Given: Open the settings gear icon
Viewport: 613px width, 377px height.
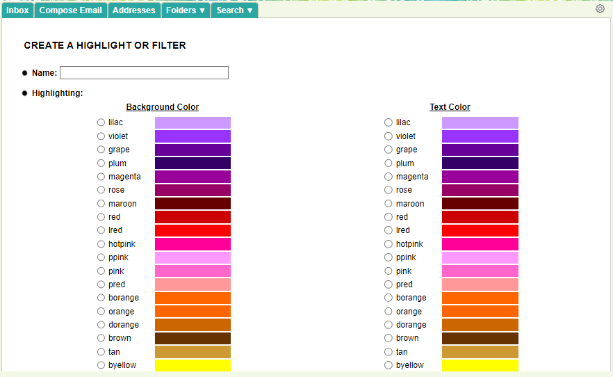Looking at the screenshot, I should tap(600, 9).
